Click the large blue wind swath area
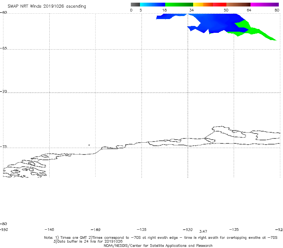This screenshot has width=283, height=248. pos(218,23)
